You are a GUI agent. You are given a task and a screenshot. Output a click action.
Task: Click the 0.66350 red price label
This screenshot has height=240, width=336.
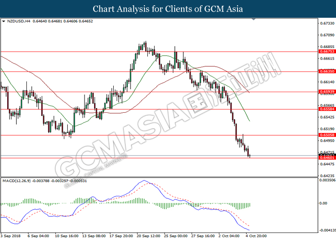point(327,72)
